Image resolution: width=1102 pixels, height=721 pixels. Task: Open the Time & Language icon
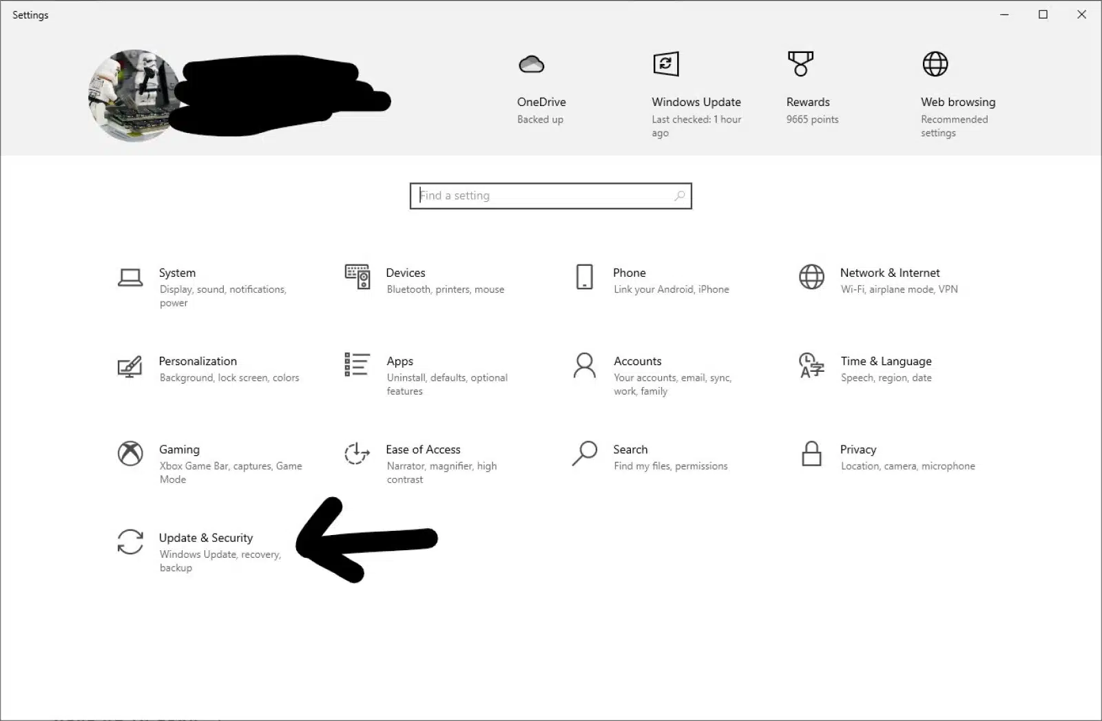tap(811, 366)
